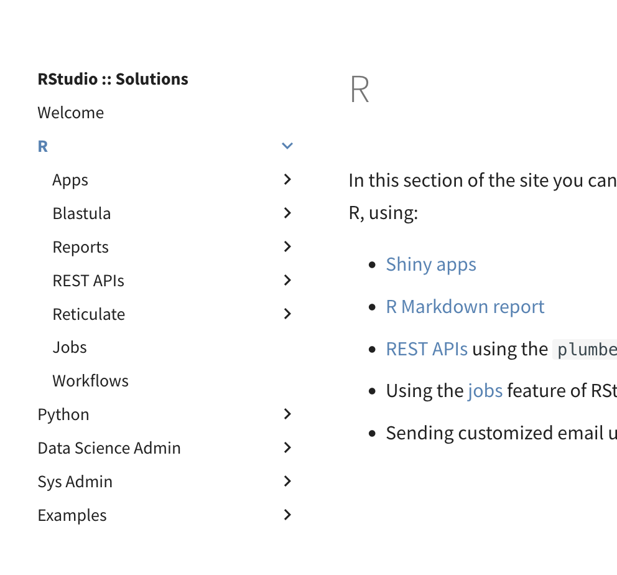This screenshot has height=575, width=617.
Task: Select the Python sidebar label
Action: pyautogui.click(x=63, y=414)
